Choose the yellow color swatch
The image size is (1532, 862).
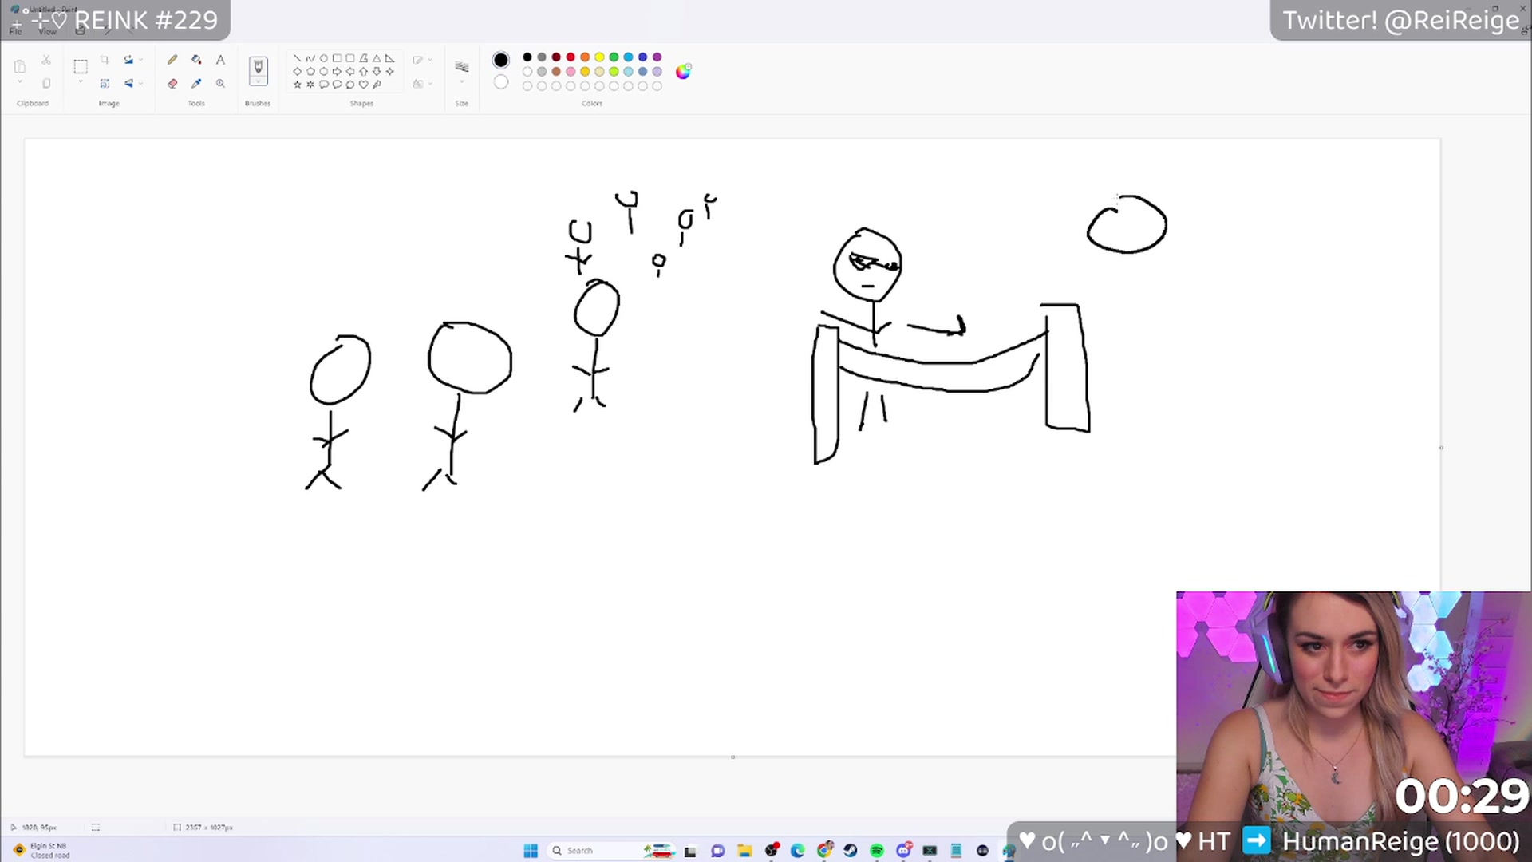599,57
